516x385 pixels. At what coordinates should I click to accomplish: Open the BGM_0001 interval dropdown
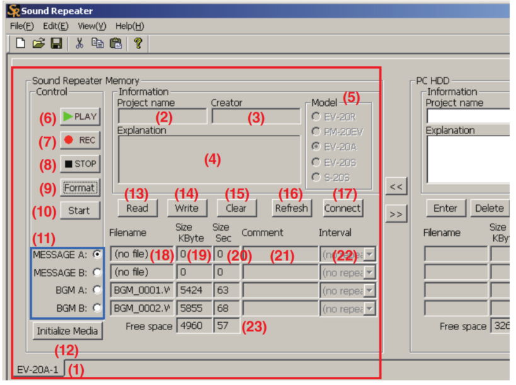click(x=370, y=290)
